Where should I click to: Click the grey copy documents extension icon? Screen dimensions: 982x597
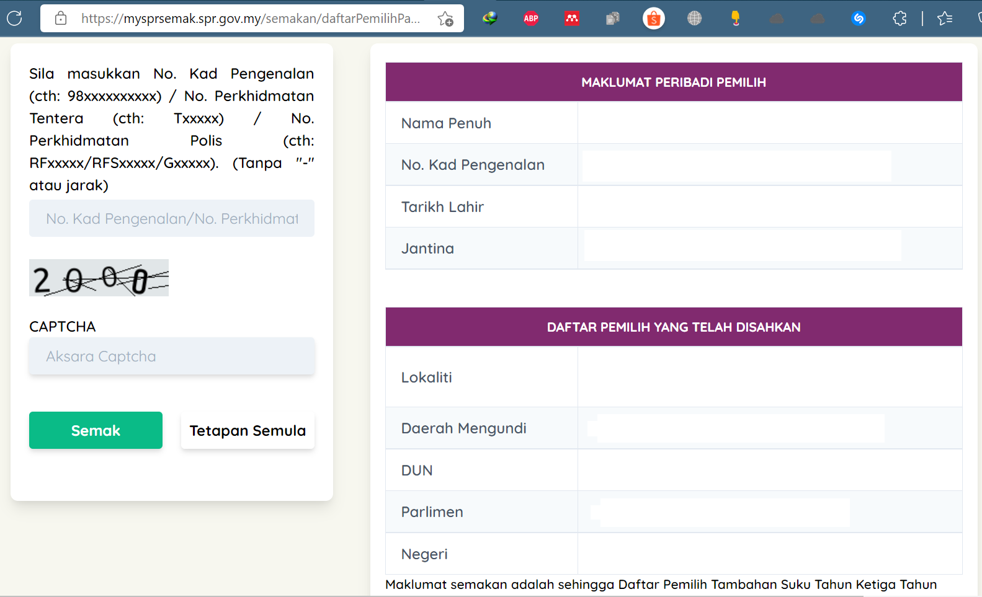(x=613, y=19)
